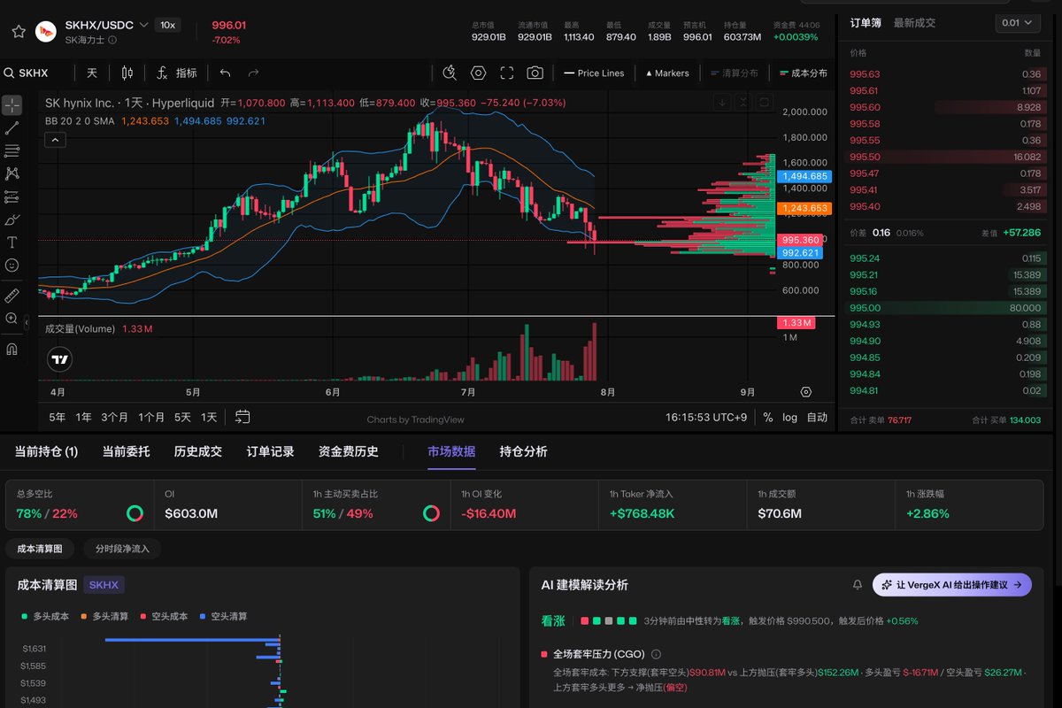This screenshot has height=708, width=1062.
Task: Activate the zoom-in magnifier tool
Action: click(12, 319)
